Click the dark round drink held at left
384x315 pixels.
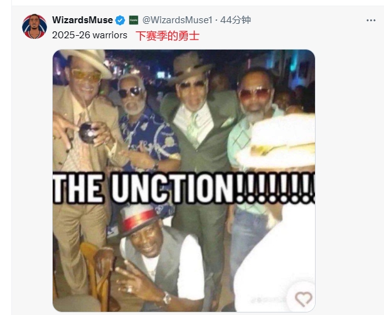pos(86,132)
